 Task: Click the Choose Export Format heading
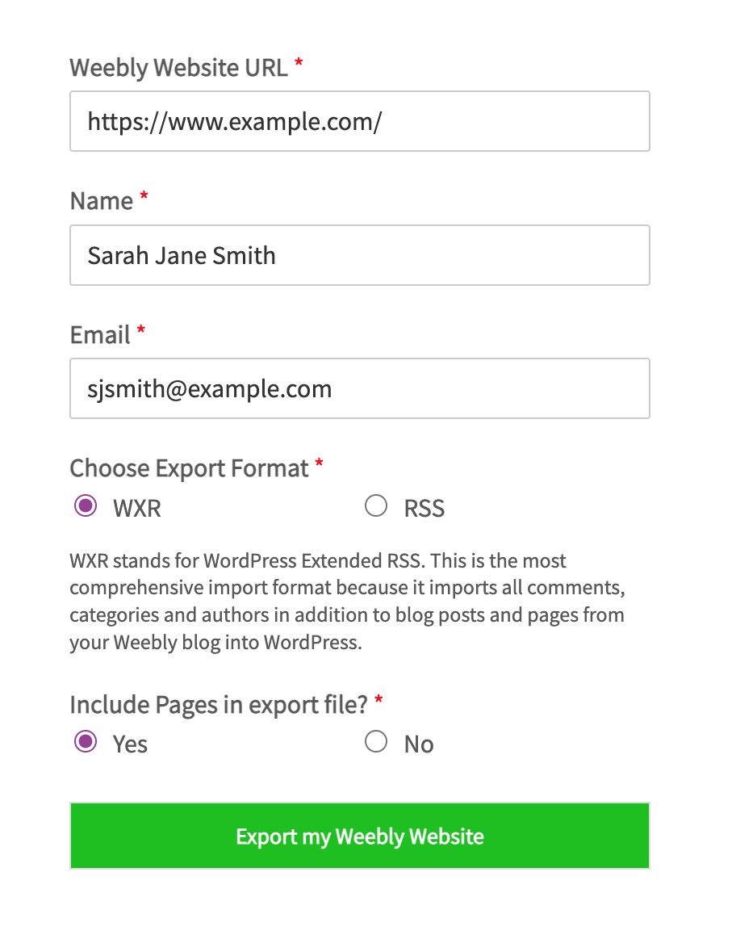pyautogui.click(x=190, y=467)
